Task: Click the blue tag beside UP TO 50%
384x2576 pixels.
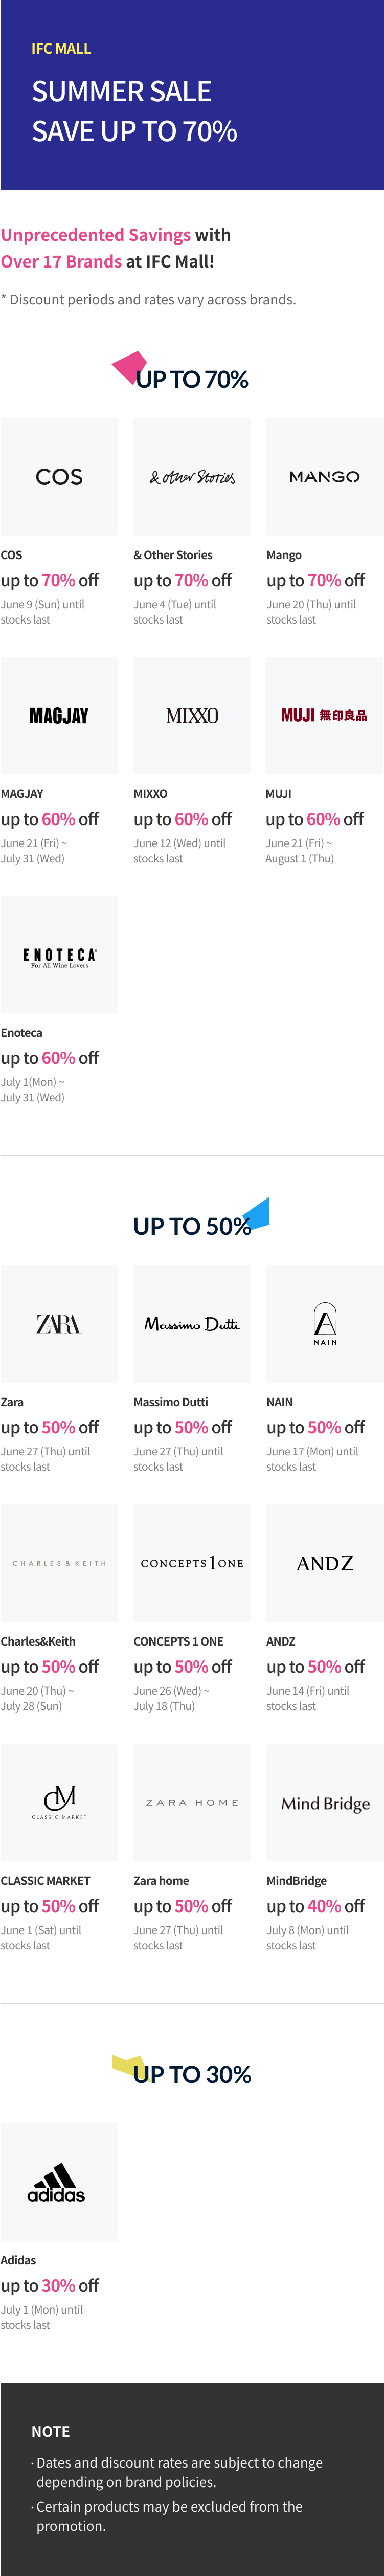Action: point(257,1213)
